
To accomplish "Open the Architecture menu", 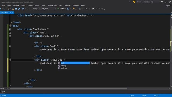I will click(52, 5).
